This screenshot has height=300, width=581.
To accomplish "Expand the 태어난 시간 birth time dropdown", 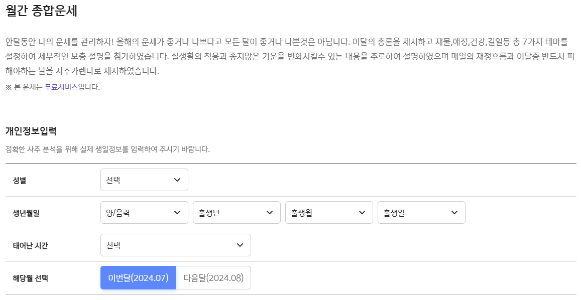I will tap(176, 245).
